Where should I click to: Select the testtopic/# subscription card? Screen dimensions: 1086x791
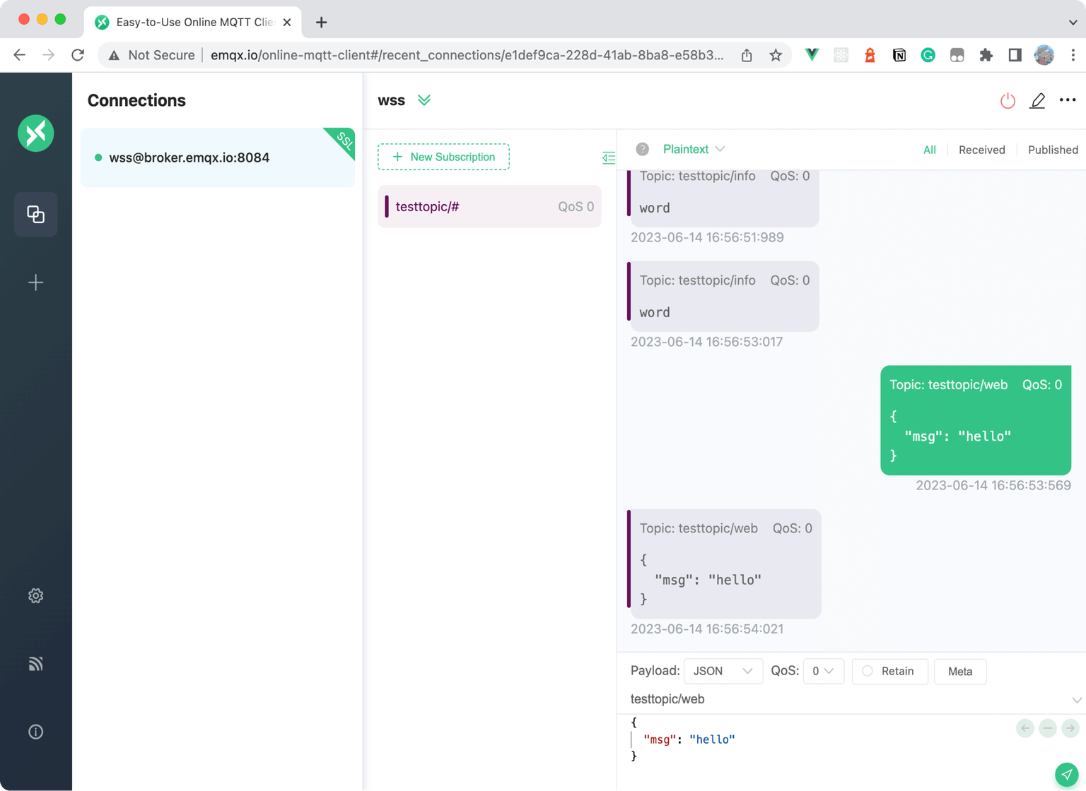[x=489, y=206]
